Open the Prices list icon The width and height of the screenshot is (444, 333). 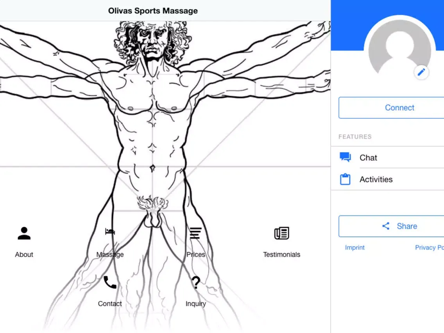tap(196, 233)
